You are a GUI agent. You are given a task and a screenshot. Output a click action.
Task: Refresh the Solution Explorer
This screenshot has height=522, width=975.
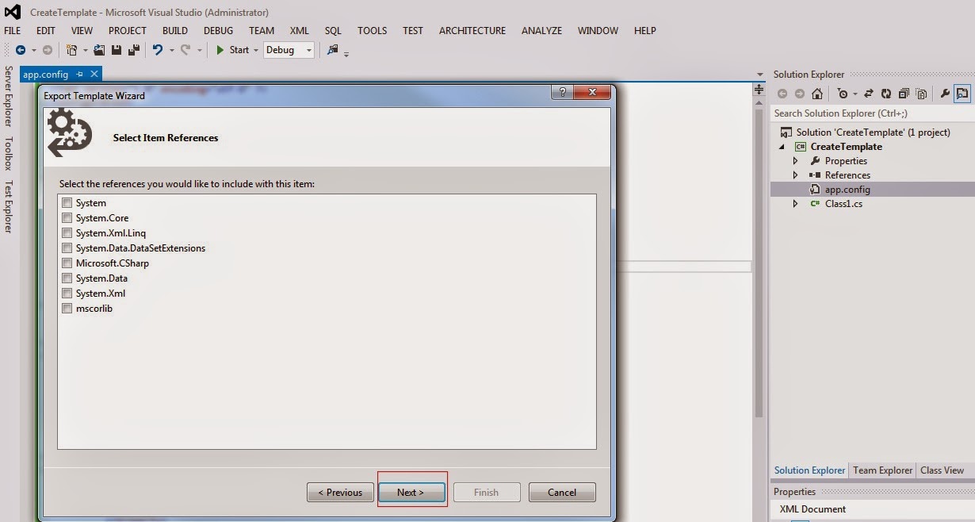pos(886,93)
